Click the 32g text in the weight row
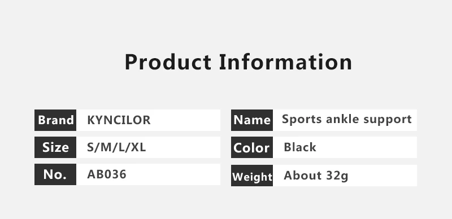The image size is (452, 219). point(337,176)
